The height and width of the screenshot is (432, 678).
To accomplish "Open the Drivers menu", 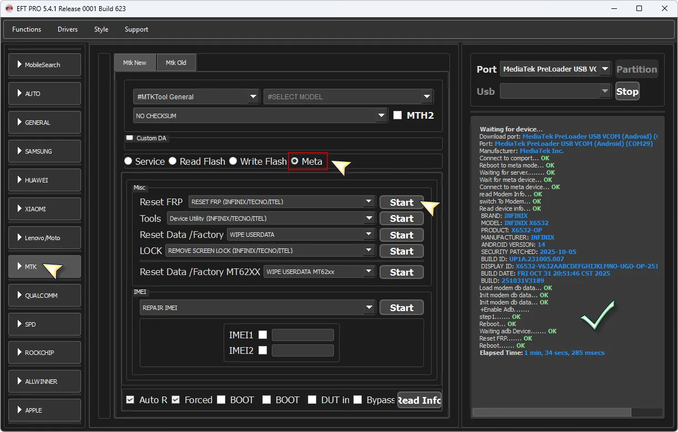I will pyautogui.click(x=68, y=29).
